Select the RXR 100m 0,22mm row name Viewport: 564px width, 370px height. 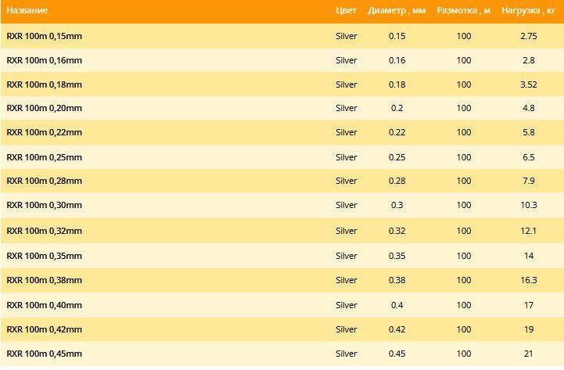coord(45,133)
